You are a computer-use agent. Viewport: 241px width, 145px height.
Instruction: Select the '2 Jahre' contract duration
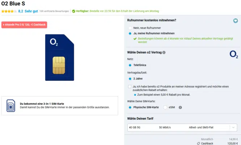tap(130, 78)
